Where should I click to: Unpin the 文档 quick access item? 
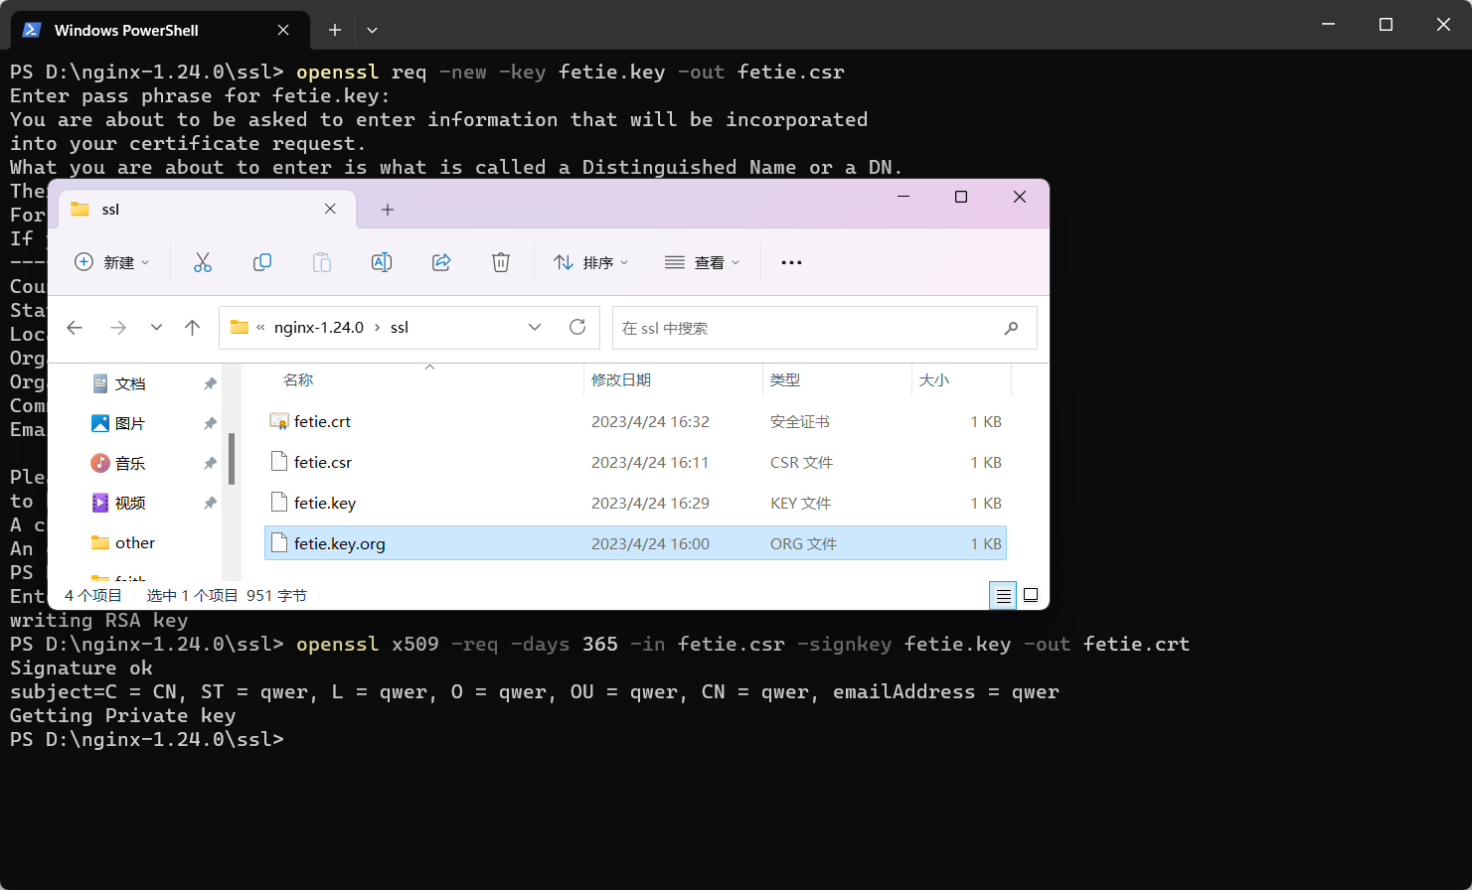(x=210, y=383)
